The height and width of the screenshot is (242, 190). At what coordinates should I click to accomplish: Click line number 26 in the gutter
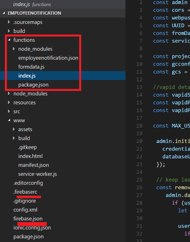pos(139,187)
